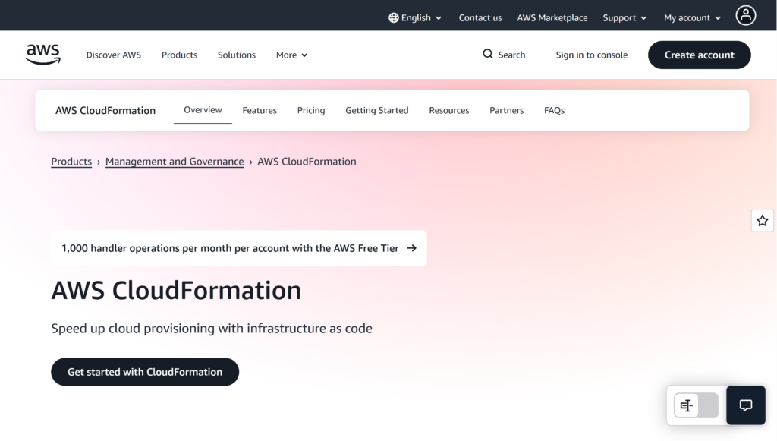Click Get started with CloudFormation
Image resolution: width=777 pixels, height=441 pixels.
pyautogui.click(x=144, y=372)
